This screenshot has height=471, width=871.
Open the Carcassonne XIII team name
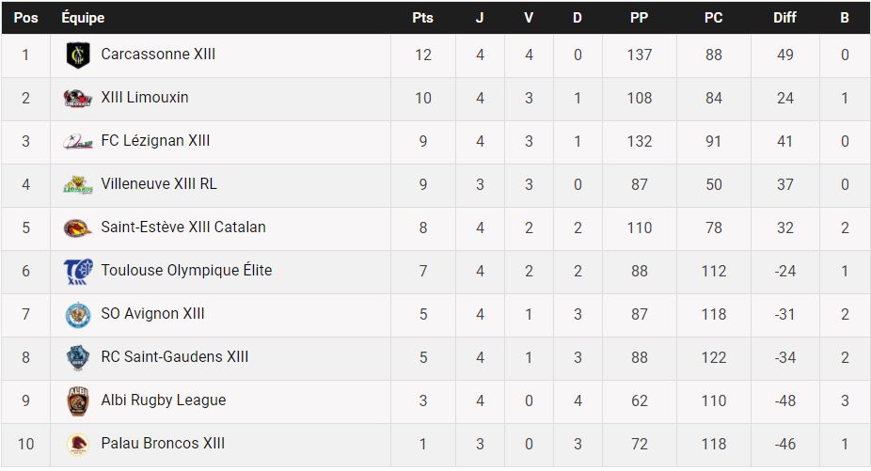pyautogui.click(x=158, y=55)
